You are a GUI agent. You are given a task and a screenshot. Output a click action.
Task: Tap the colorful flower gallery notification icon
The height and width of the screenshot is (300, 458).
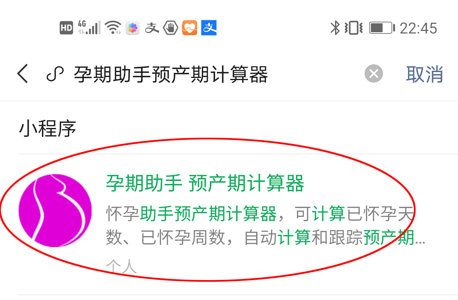pos(133,28)
